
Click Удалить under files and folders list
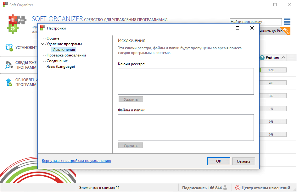[x=131, y=145]
